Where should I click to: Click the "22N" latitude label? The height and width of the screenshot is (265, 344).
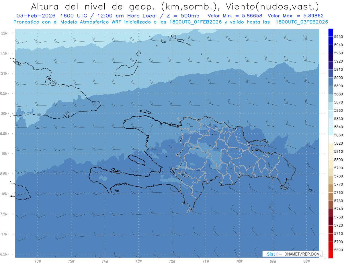[x=5, y=33]
